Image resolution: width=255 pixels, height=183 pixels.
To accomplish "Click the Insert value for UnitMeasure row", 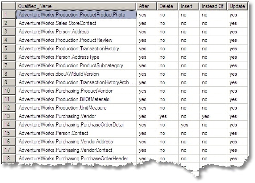I will [189, 108].
